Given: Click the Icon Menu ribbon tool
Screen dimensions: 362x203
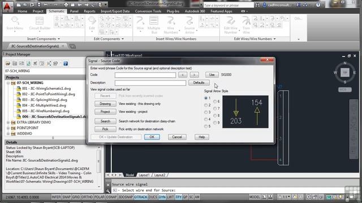Looking at the screenshot, I should [15, 23].
